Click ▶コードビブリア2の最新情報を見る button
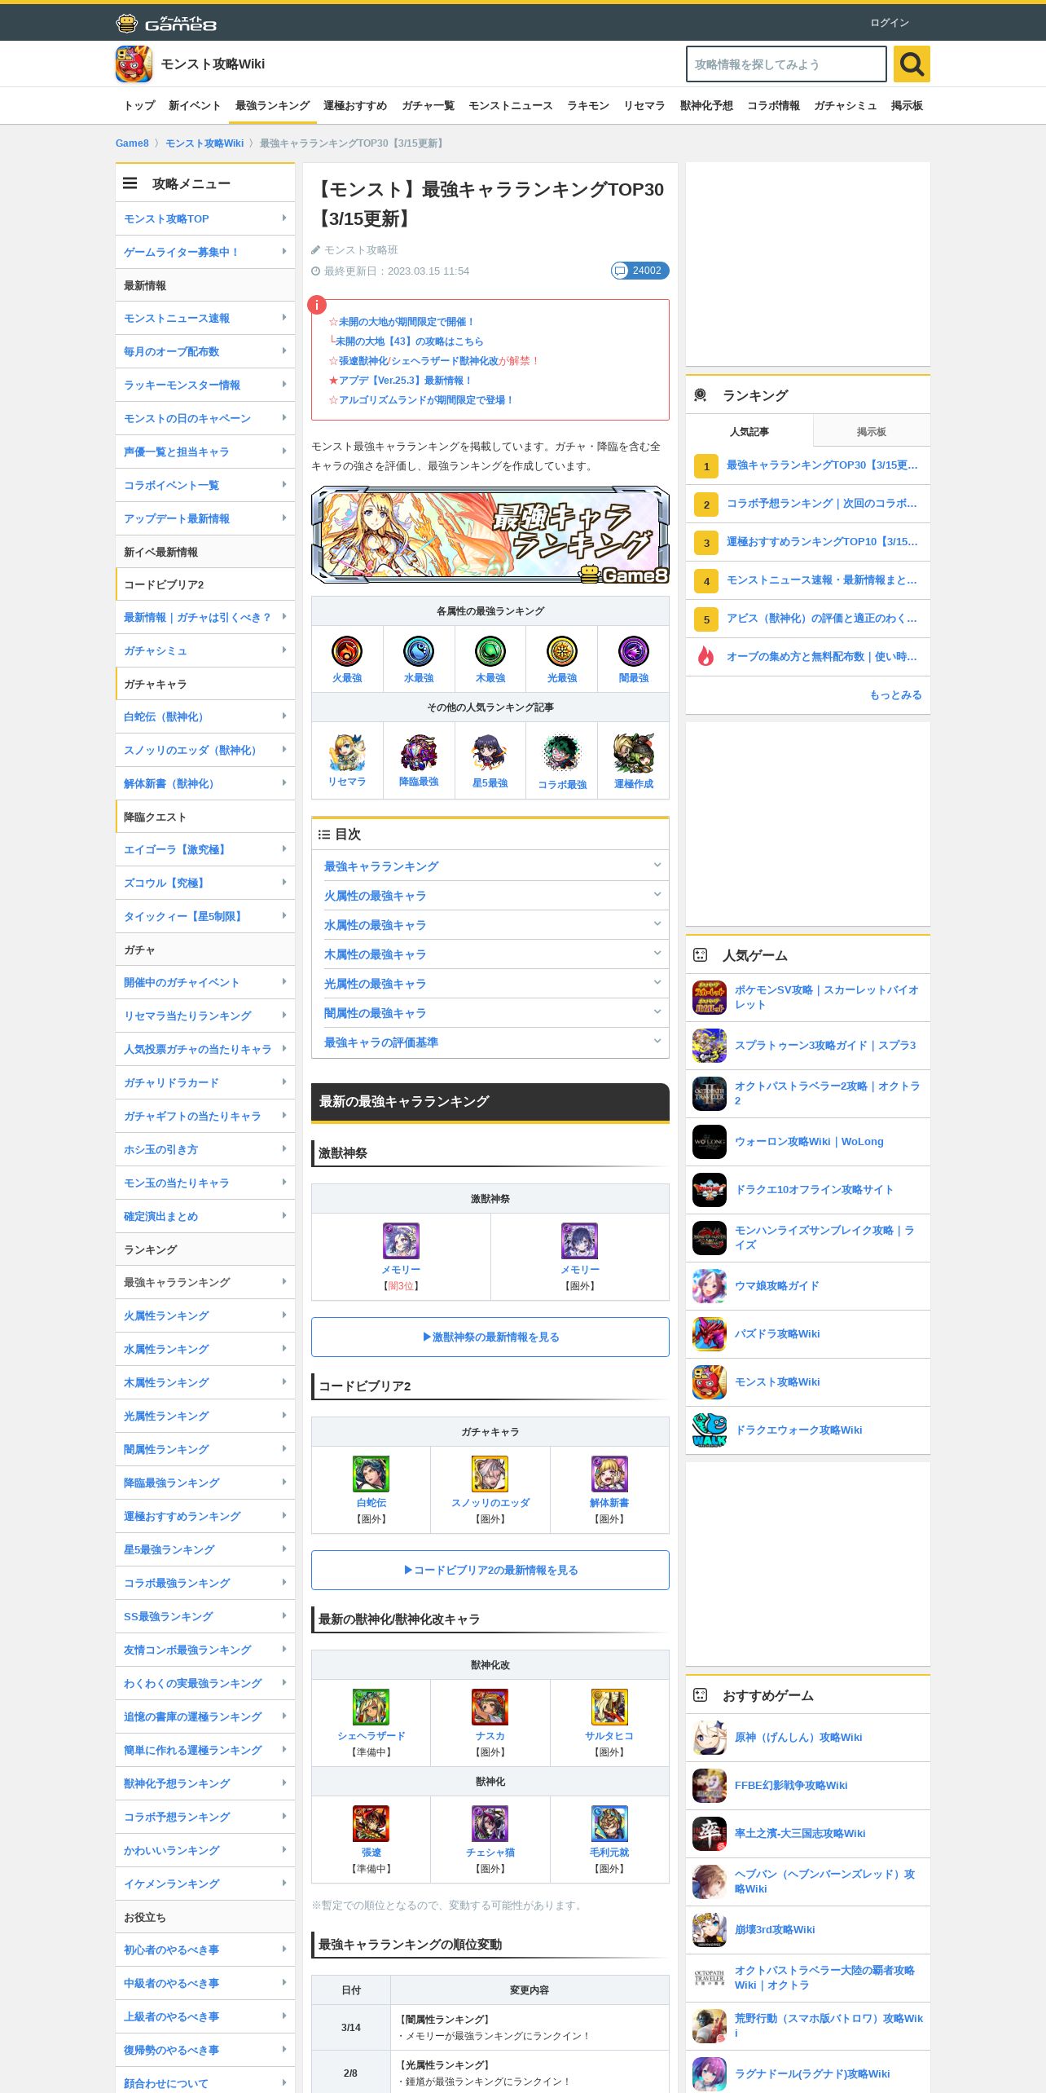 point(490,1570)
